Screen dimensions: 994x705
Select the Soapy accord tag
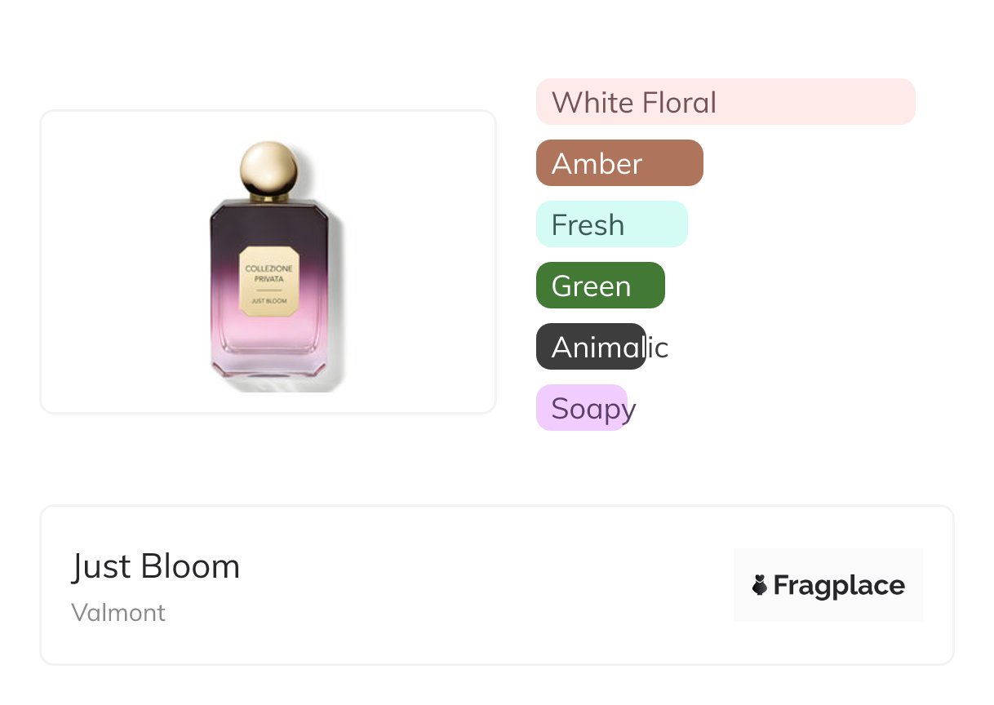[582, 408]
